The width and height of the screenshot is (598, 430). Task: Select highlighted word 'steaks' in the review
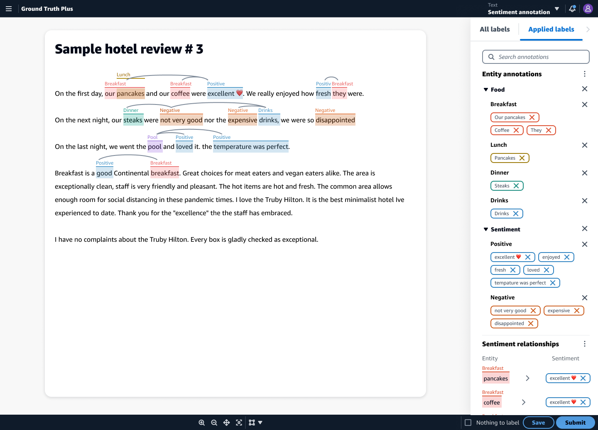(133, 120)
